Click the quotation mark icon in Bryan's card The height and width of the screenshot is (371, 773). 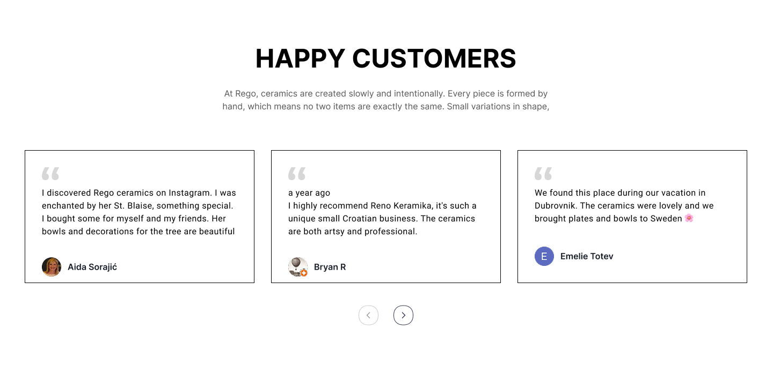coord(297,173)
